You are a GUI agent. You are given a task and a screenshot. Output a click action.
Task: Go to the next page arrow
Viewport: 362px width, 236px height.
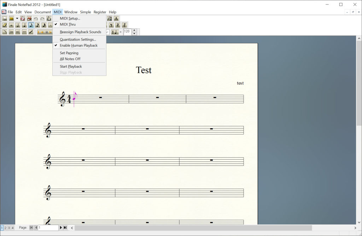click(x=61, y=228)
